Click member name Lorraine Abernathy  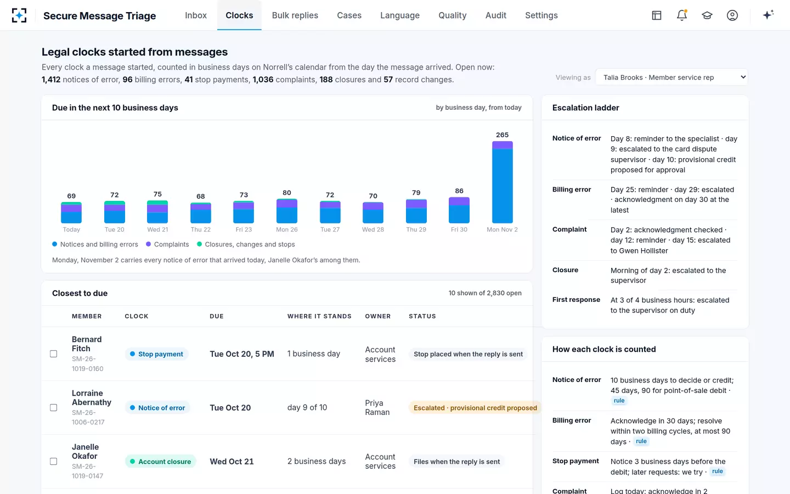(x=92, y=398)
